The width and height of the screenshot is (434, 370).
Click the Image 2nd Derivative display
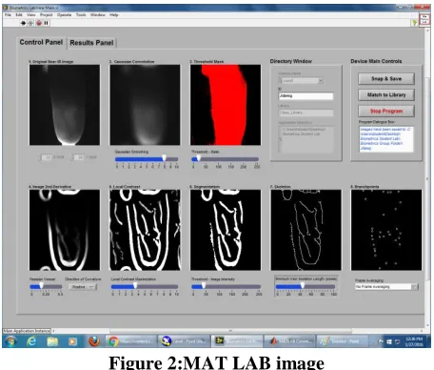coord(65,230)
